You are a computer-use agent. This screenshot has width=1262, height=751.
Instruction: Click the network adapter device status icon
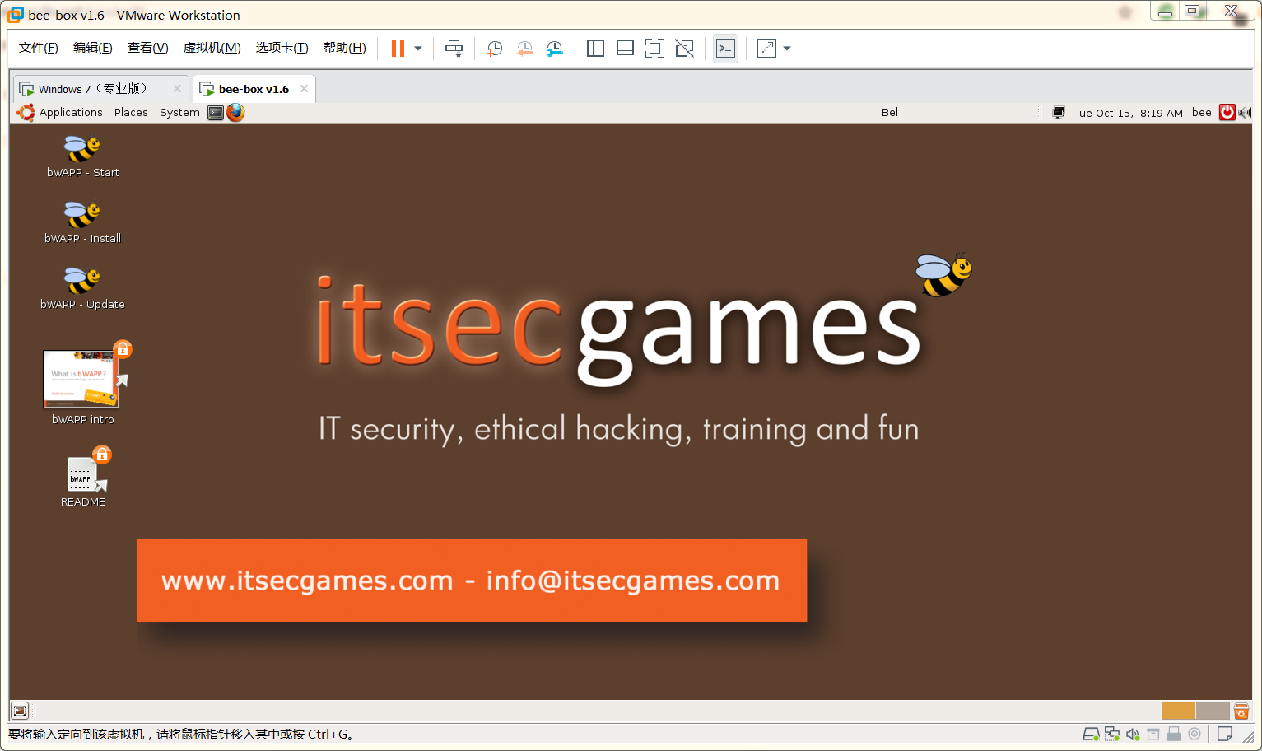click(1112, 734)
